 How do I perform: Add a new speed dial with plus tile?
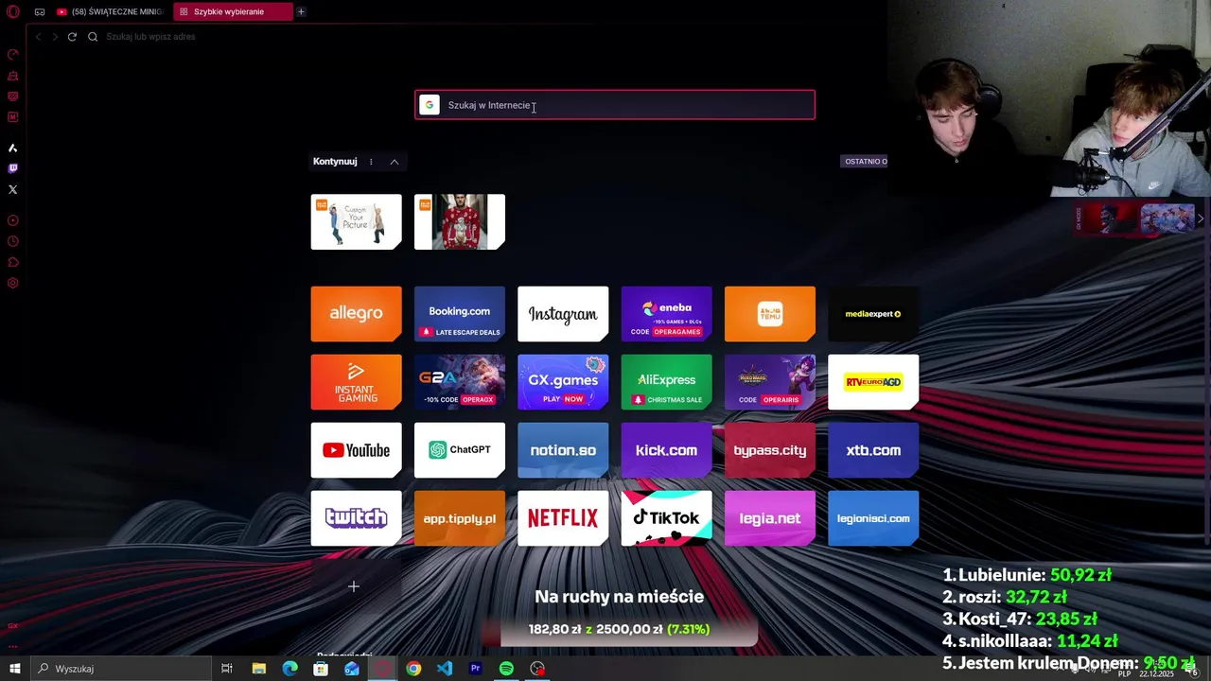click(x=356, y=586)
